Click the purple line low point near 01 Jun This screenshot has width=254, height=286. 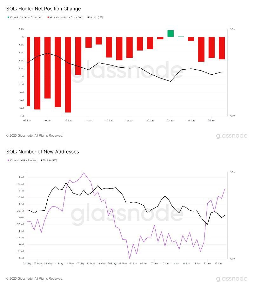[x=130, y=258]
